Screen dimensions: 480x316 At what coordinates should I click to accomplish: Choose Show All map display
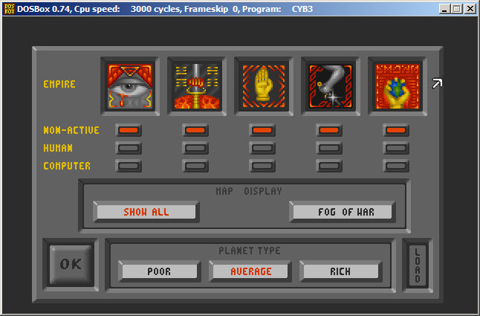pos(146,212)
